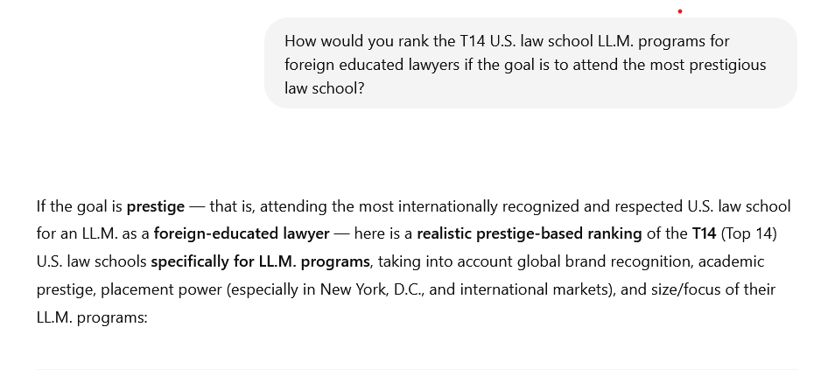Image resolution: width=814 pixels, height=376 pixels.
Task: Click "If the goal is" starting the response
Action: coord(79,206)
